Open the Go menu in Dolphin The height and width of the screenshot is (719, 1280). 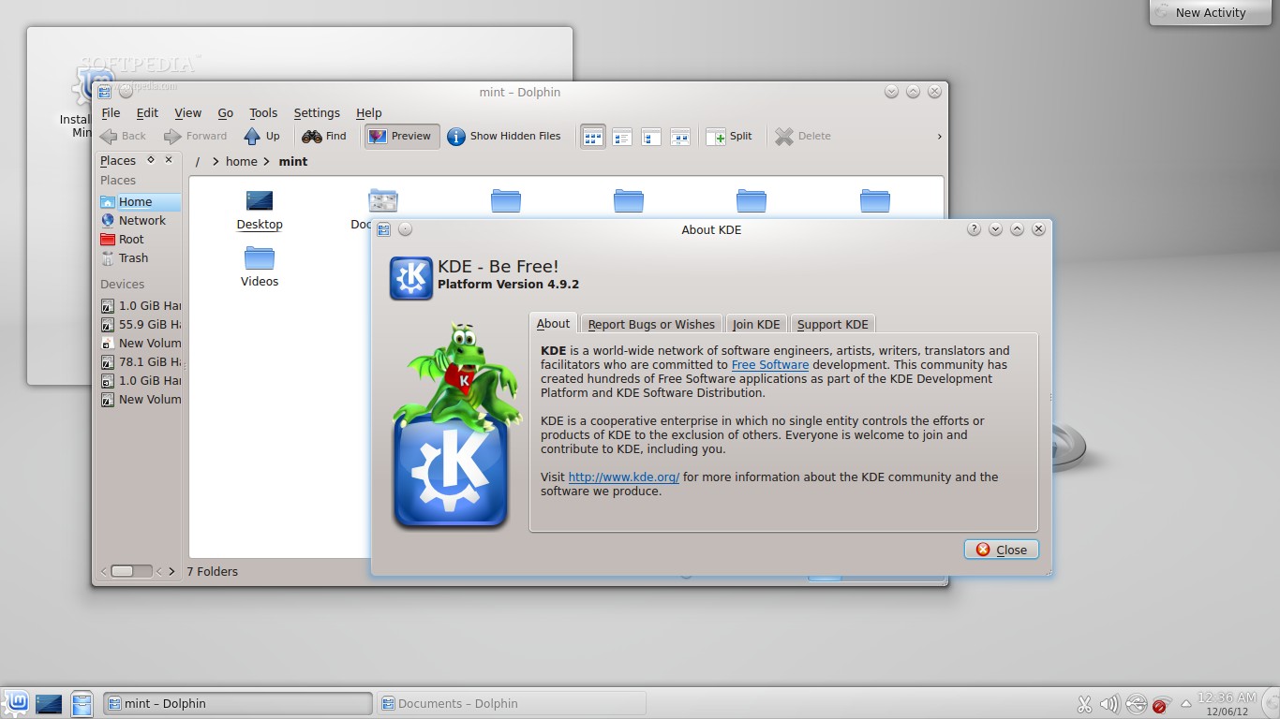(x=226, y=112)
